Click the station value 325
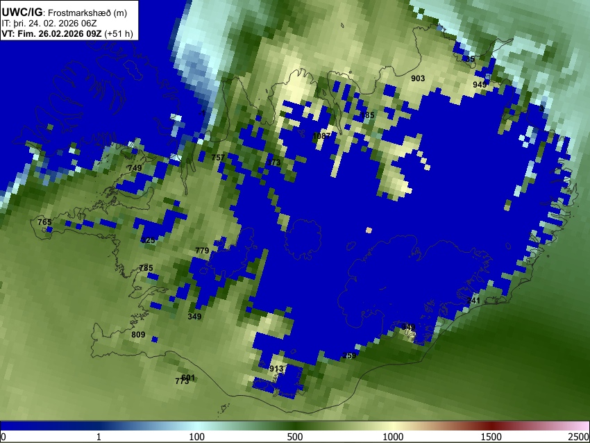This screenshot has width=590, height=443. click(x=148, y=240)
